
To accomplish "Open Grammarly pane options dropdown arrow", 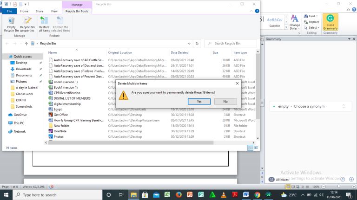I will pyautogui.click(x=349, y=39).
